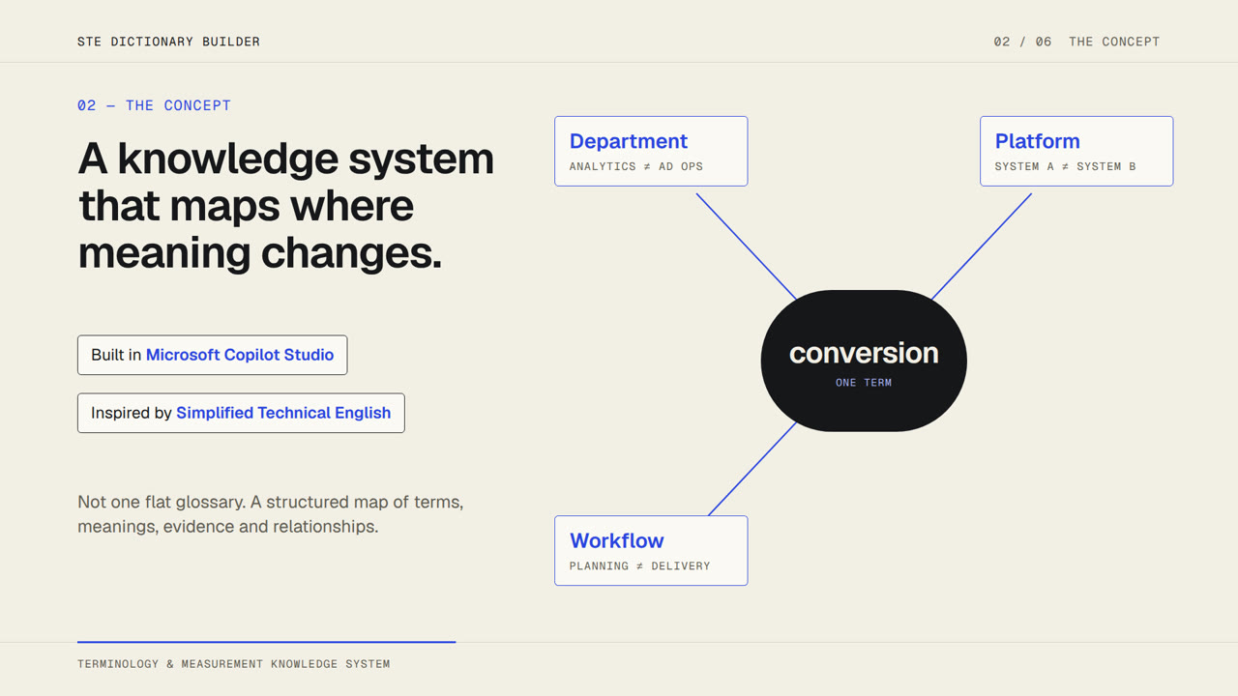The height and width of the screenshot is (696, 1238).
Task: Click the Not one flat glossary paragraph
Action: (271, 514)
